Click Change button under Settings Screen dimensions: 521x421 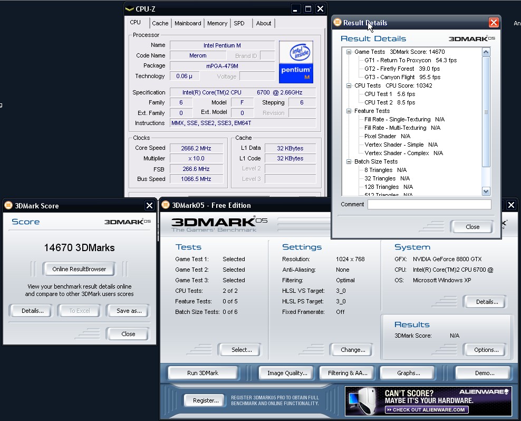coord(353,350)
